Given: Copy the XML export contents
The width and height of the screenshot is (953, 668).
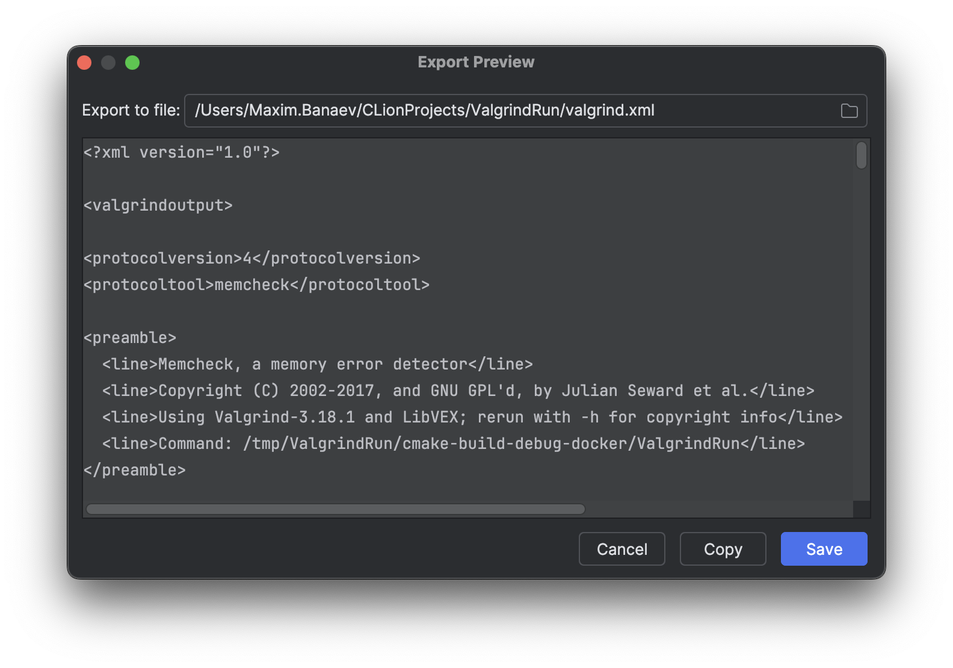Looking at the screenshot, I should click(722, 548).
